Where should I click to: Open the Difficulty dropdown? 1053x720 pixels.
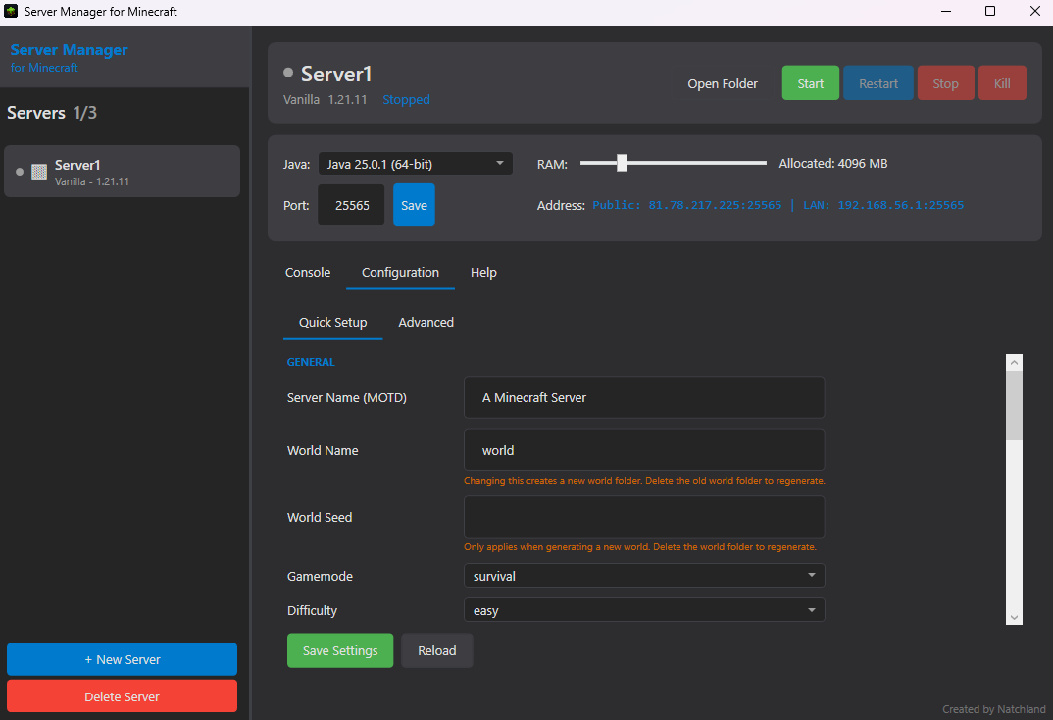coord(643,609)
